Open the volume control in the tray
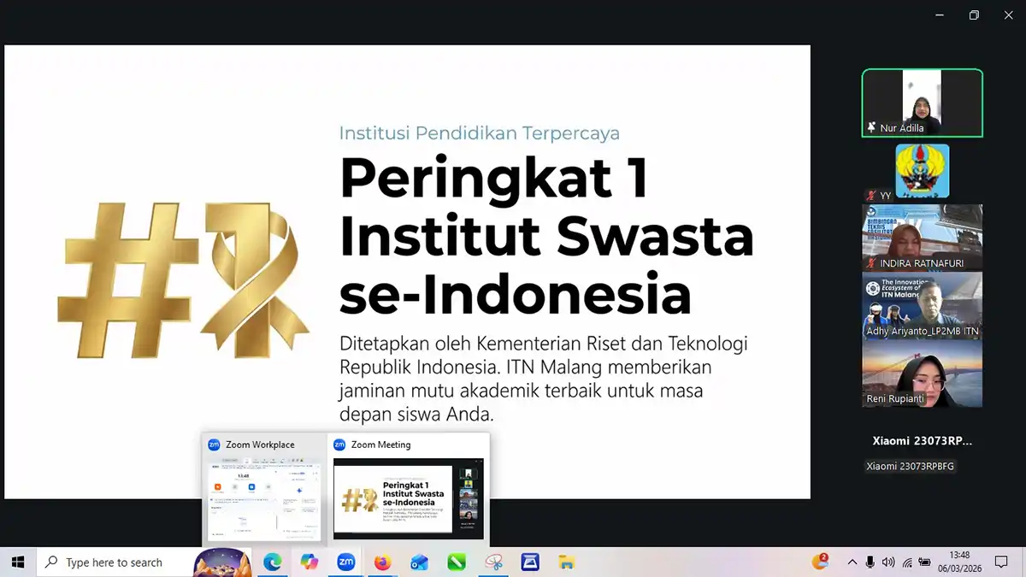Image resolution: width=1026 pixels, height=577 pixels. 888,562
